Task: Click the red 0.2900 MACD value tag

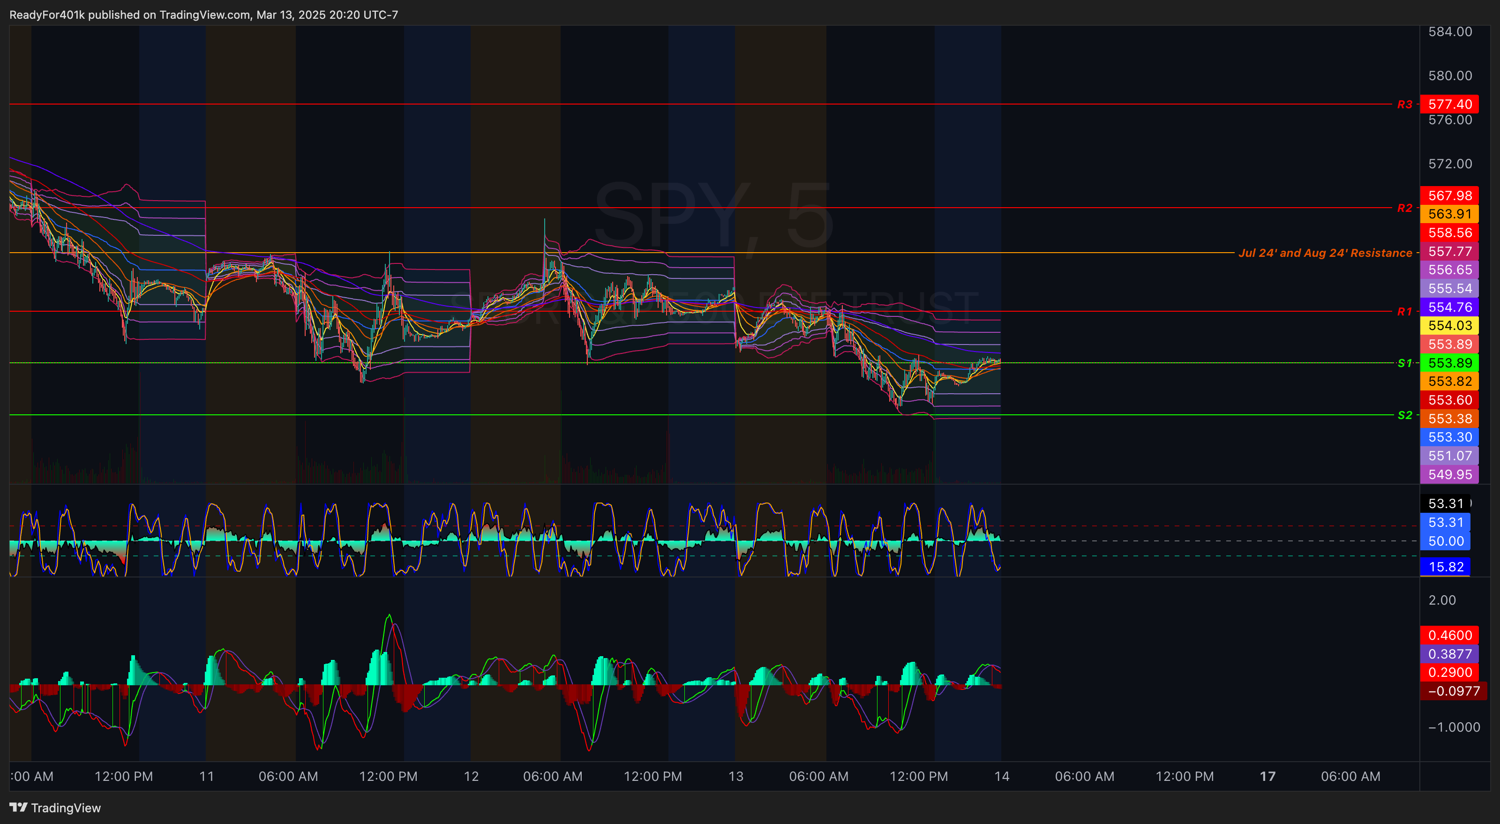Action: tap(1449, 673)
